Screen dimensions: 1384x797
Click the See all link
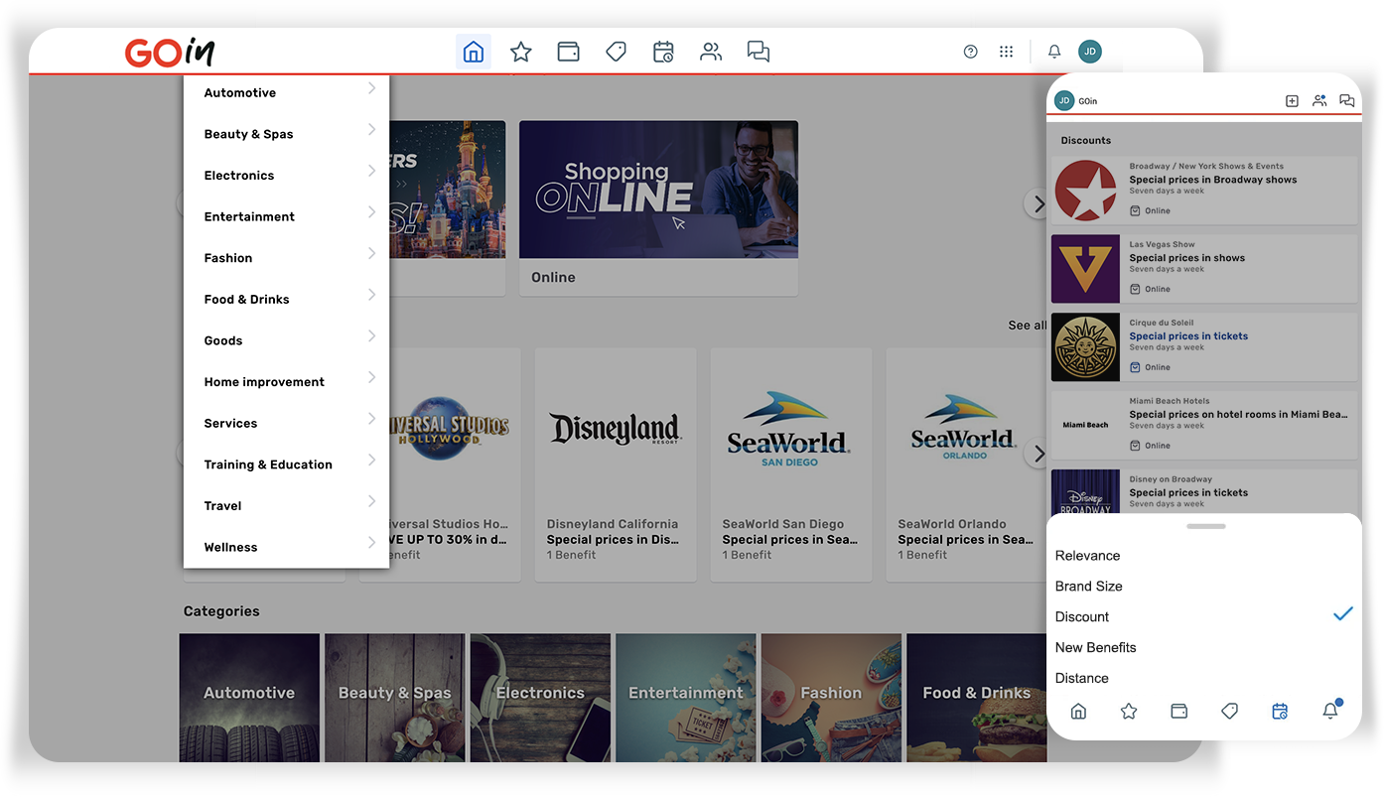point(1027,325)
